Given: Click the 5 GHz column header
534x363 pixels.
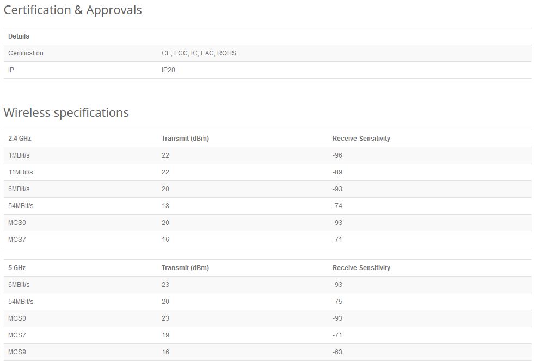Looking at the screenshot, I should (x=17, y=268).
